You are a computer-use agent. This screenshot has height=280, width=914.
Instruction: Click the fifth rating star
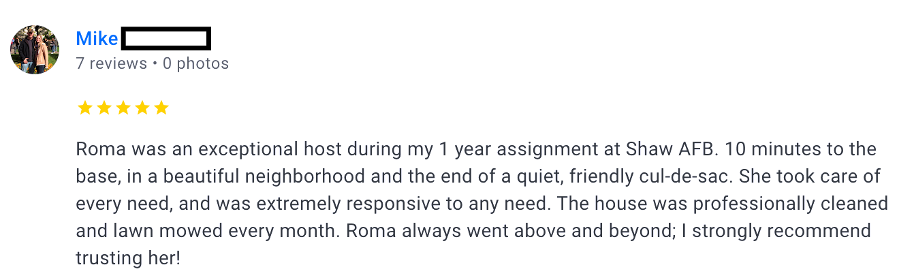[x=161, y=108]
